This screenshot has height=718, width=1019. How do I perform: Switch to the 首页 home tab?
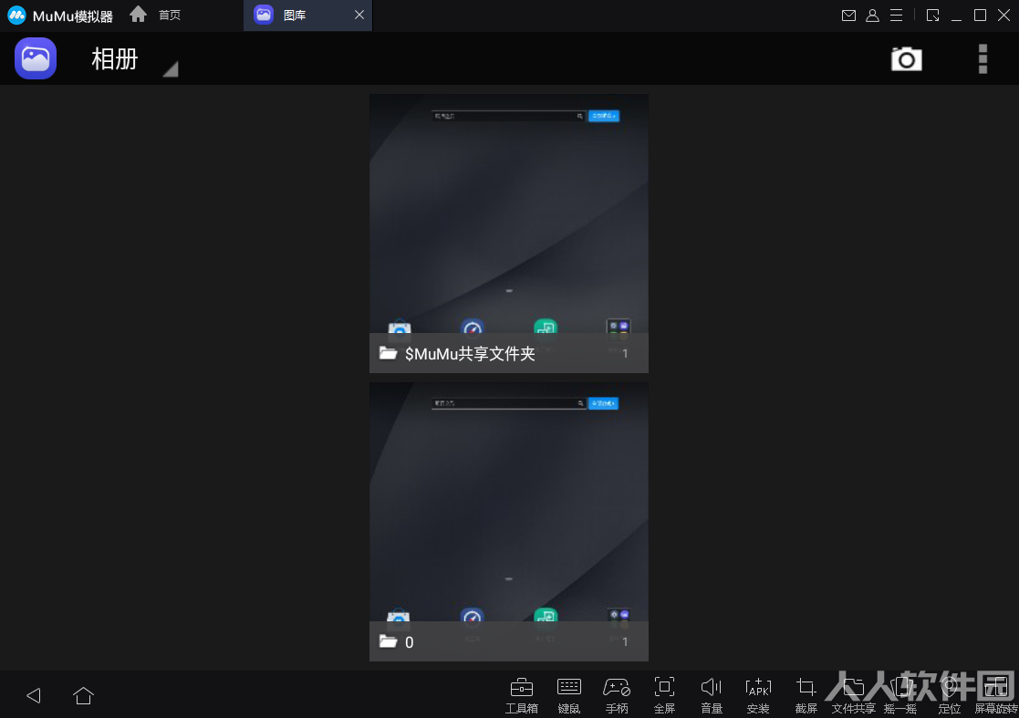click(x=155, y=15)
